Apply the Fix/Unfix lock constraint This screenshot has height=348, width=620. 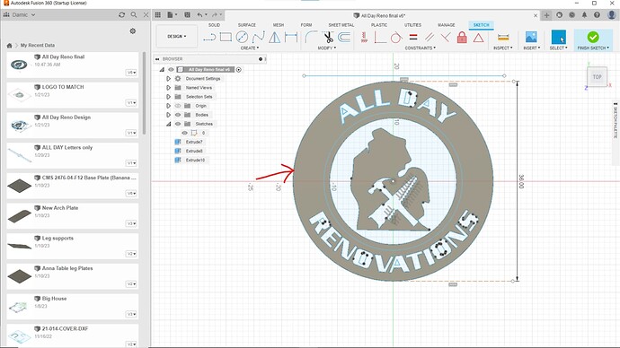tap(462, 38)
